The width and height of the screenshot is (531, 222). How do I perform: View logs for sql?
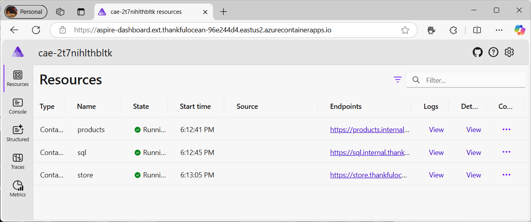coord(437,153)
